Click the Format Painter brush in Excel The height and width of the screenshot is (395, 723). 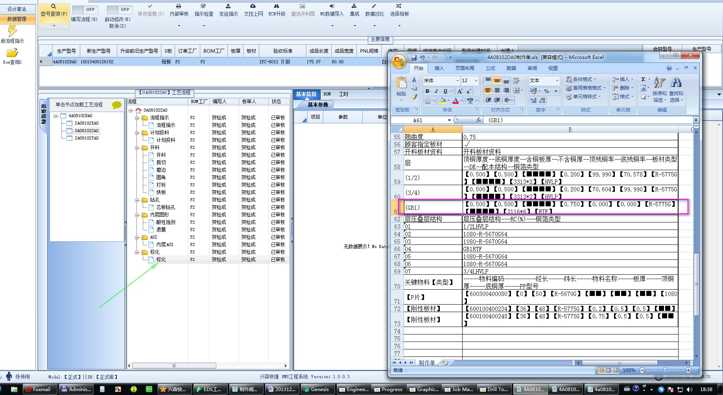414,97
